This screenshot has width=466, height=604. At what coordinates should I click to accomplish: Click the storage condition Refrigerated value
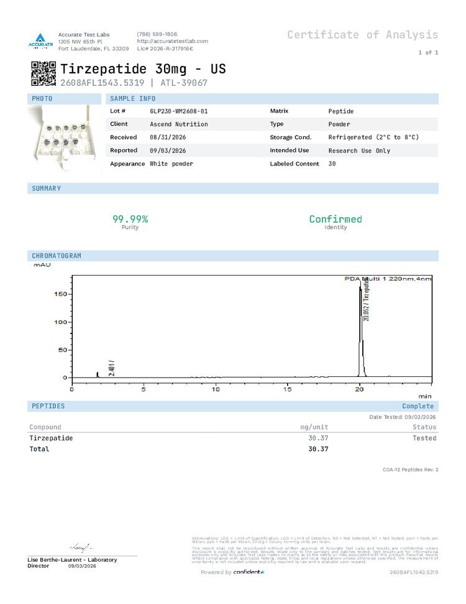[x=373, y=137]
